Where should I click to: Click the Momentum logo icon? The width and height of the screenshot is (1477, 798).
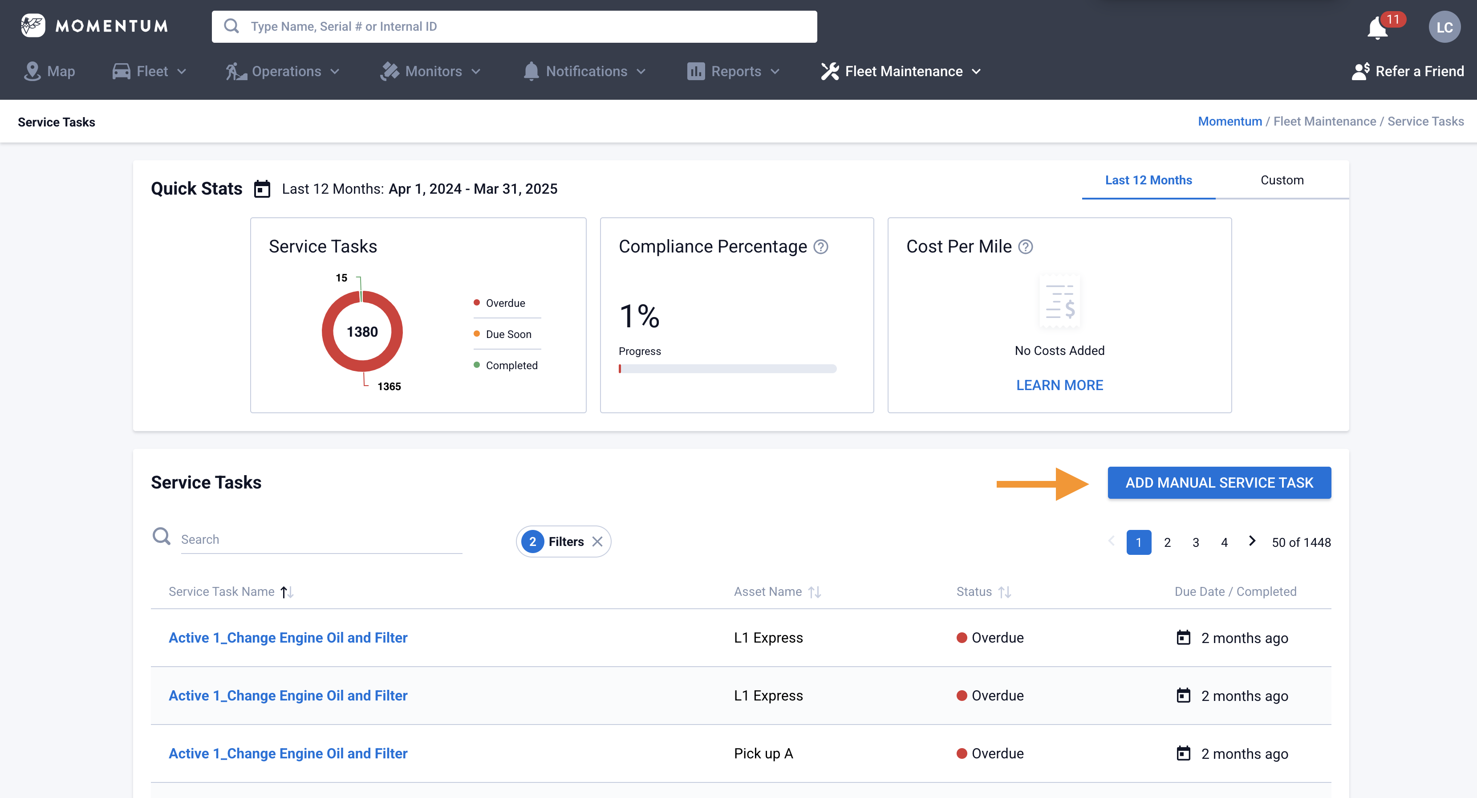coord(32,26)
